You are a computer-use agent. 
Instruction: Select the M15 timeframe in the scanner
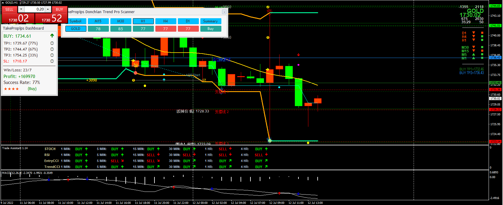(x=98, y=21)
